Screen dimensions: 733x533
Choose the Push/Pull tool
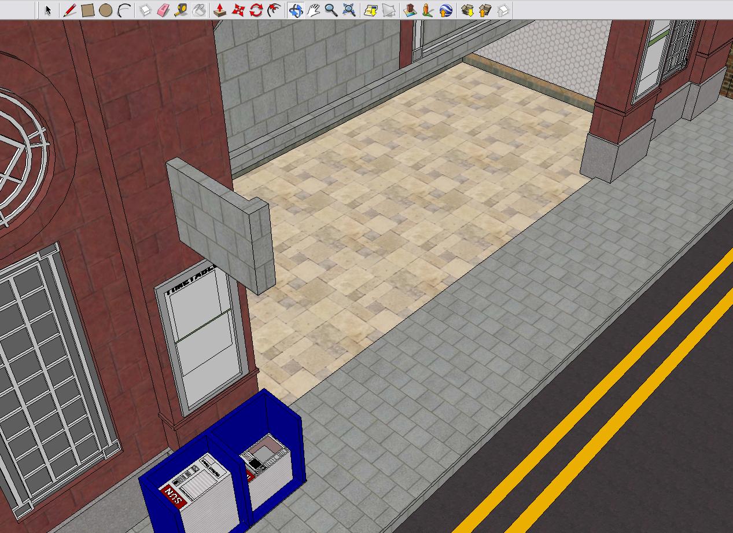[220, 10]
